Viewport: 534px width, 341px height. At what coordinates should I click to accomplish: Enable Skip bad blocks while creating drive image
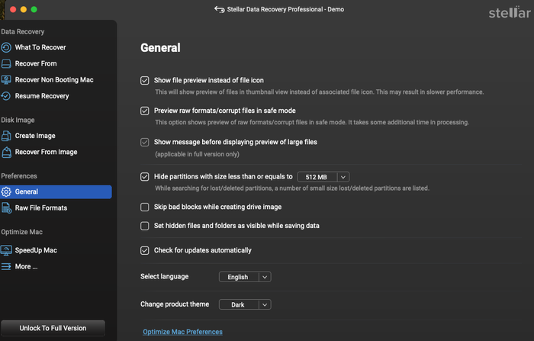tap(145, 207)
